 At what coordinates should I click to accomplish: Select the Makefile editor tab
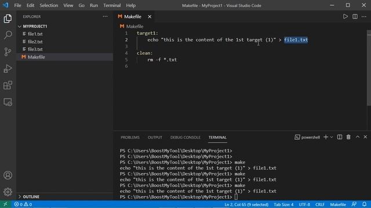(x=134, y=17)
